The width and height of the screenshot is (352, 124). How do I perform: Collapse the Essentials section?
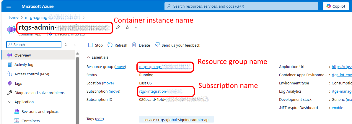tap(97, 57)
